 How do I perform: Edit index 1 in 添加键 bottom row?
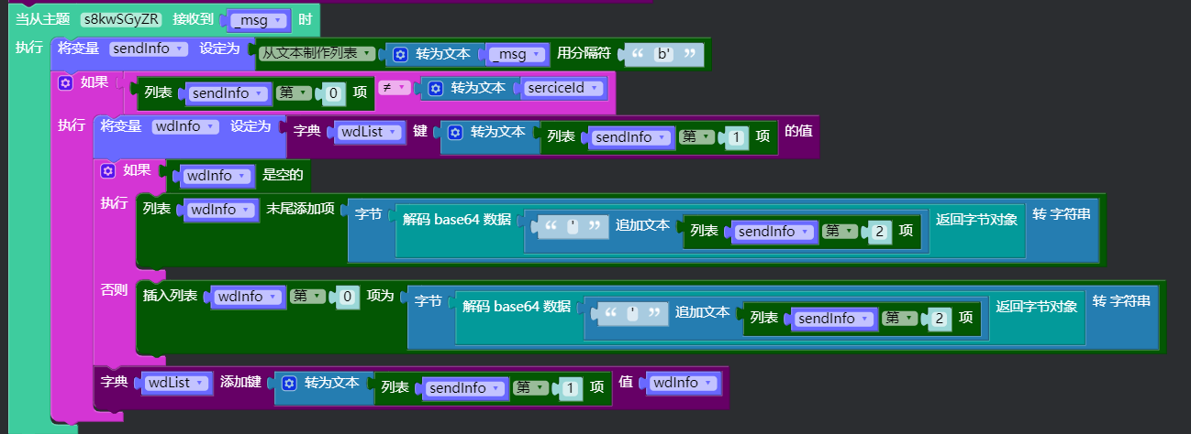[572, 388]
